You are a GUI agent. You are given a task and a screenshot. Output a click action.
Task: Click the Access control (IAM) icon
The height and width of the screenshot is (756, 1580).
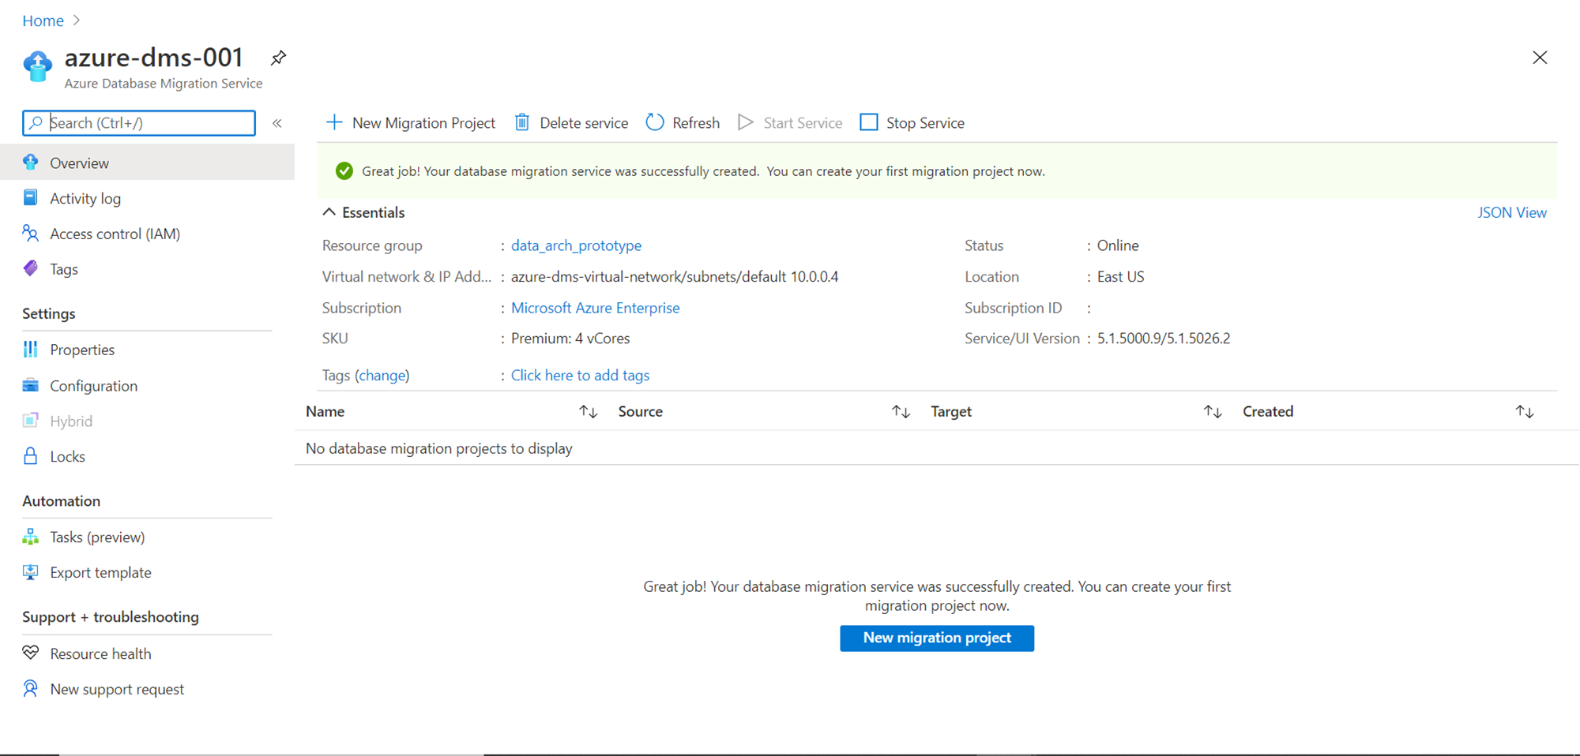pos(31,233)
